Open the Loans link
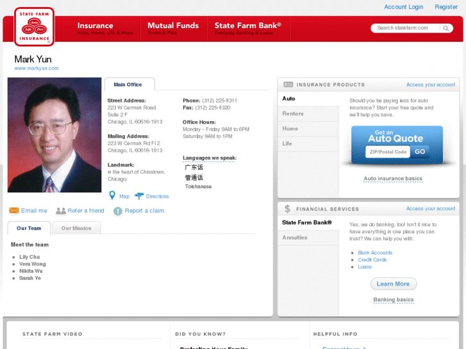This screenshot has width=466, height=349. pos(365,267)
